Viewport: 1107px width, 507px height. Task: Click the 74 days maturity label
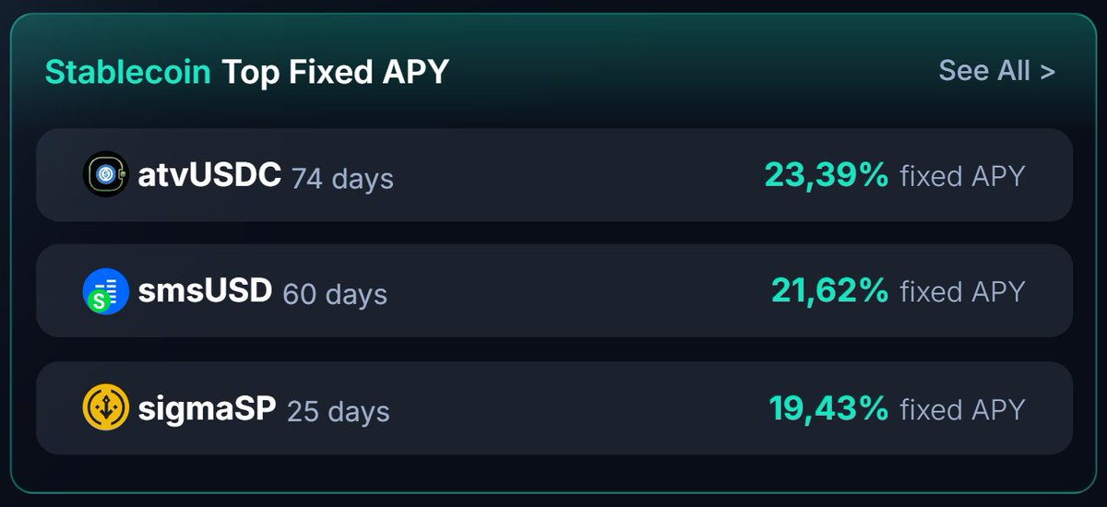tap(342, 177)
